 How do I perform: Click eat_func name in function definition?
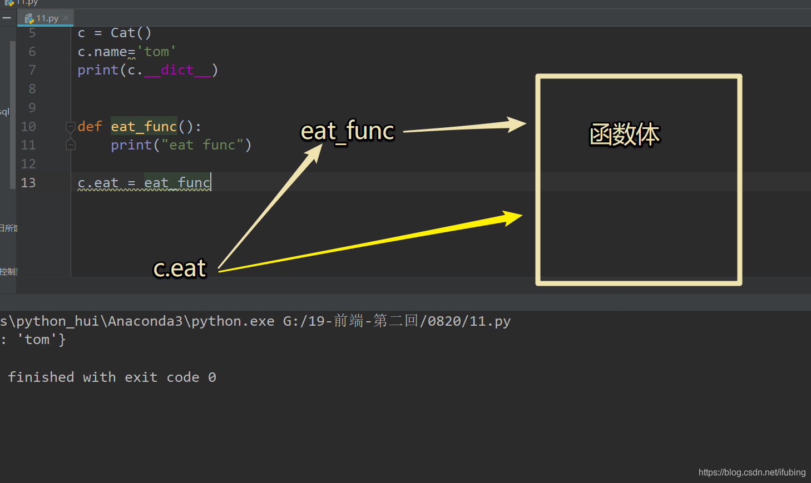(144, 127)
